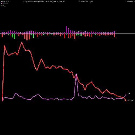
Task: Click the highest peak of the red price line
Action: (x=22, y=42)
